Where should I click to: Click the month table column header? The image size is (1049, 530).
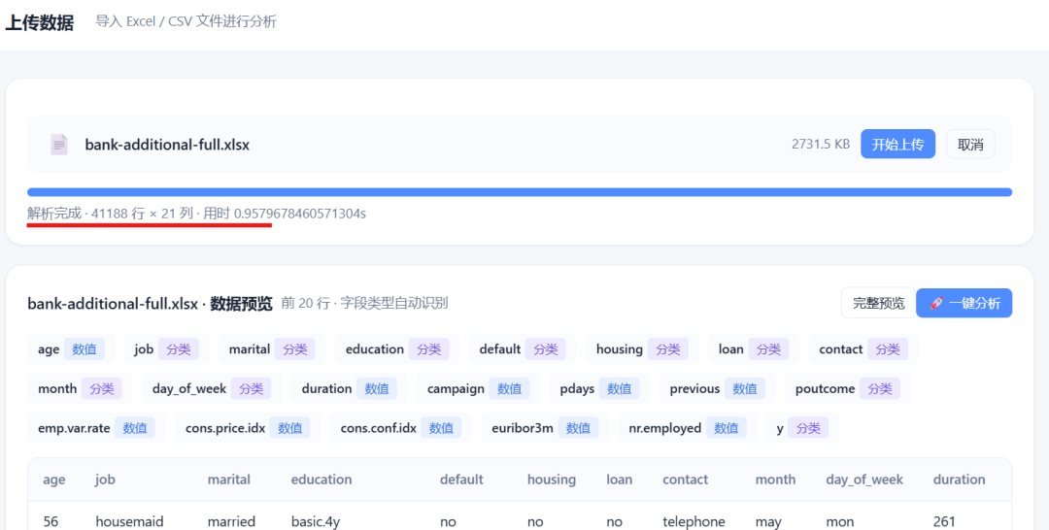(775, 480)
